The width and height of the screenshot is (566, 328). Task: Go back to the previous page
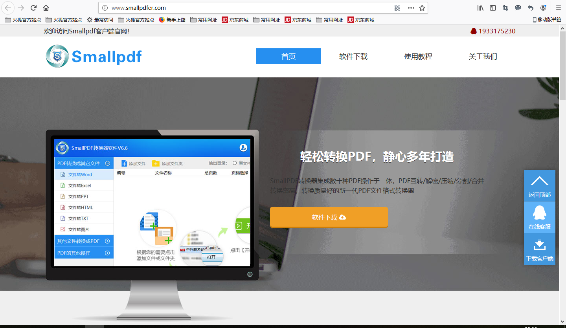point(8,7)
